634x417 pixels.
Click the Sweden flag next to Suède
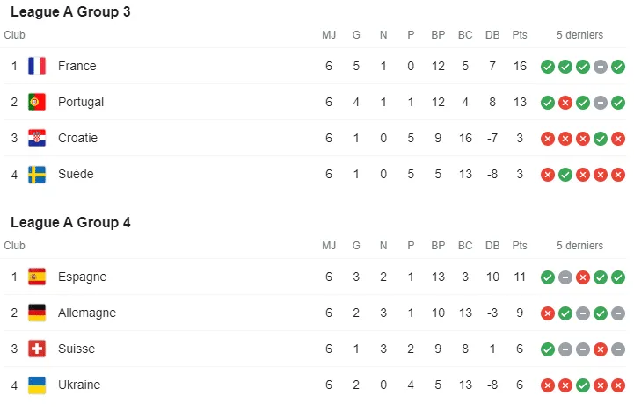click(x=37, y=174)
